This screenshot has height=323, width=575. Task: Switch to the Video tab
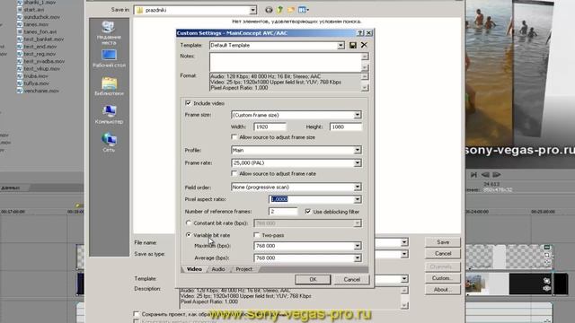(194, 269)
